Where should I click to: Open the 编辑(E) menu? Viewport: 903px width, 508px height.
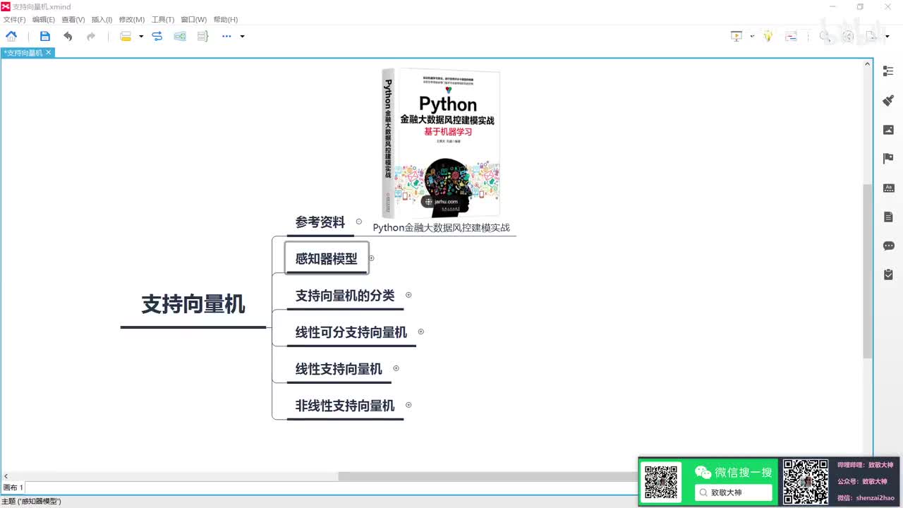[43, 20]
